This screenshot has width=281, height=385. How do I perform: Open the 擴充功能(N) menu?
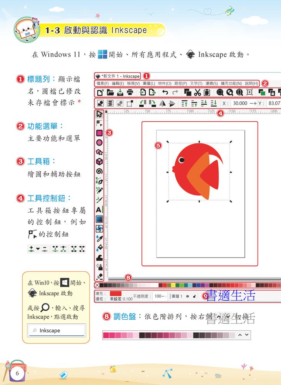click(x=231, y=84)
